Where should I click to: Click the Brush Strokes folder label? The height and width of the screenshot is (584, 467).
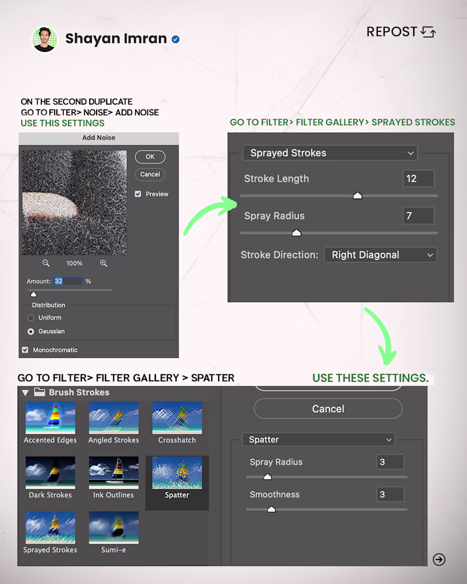click(x=79, y=392)
